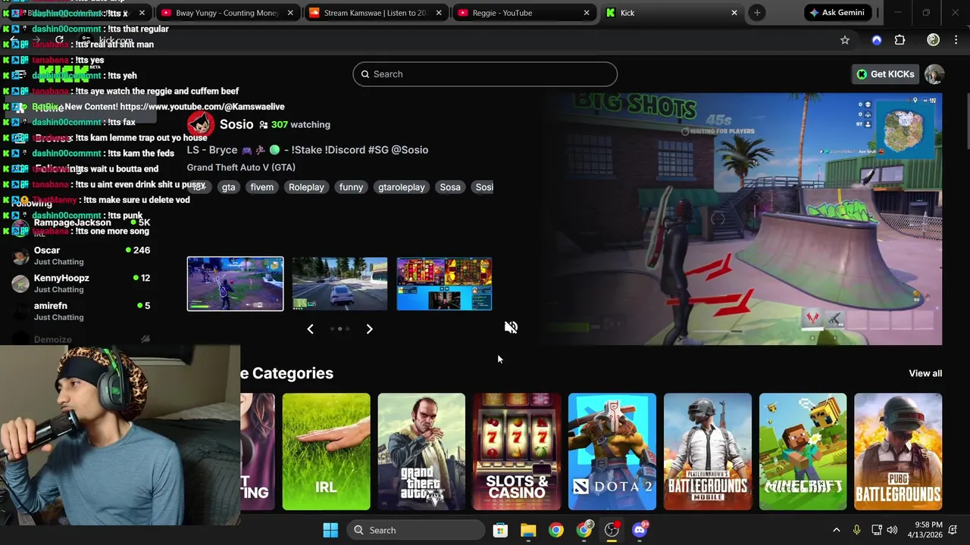Viewport: 970px width, 545px height.
Task: Open the PUBG Battlegrounds category card
Action: pyautogui.click(x=898, y=452)
